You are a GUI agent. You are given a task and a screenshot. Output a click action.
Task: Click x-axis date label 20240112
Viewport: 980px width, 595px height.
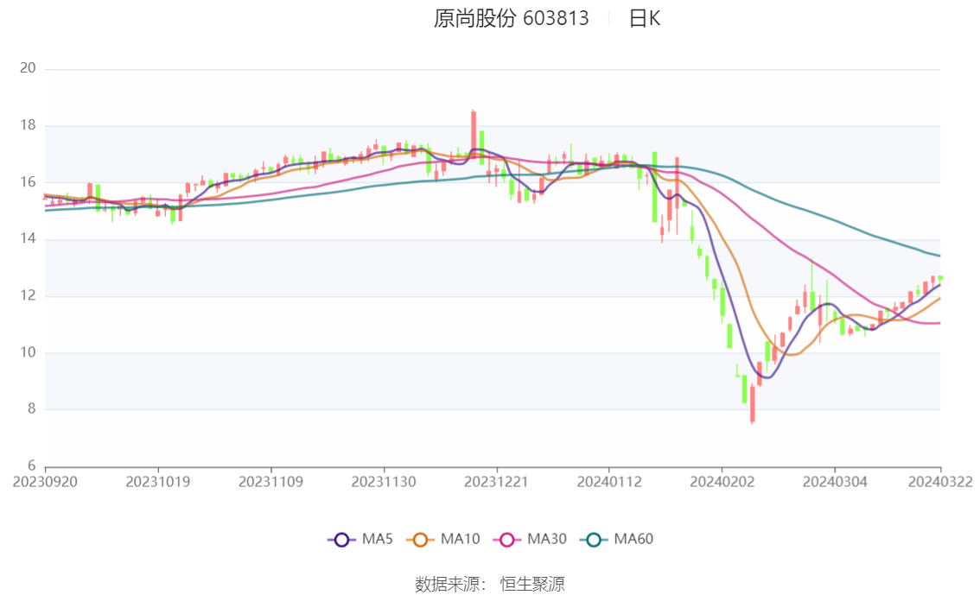[609, 482]
